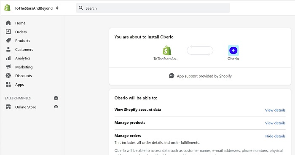Click the chat bubble support icon

[172, 76]
